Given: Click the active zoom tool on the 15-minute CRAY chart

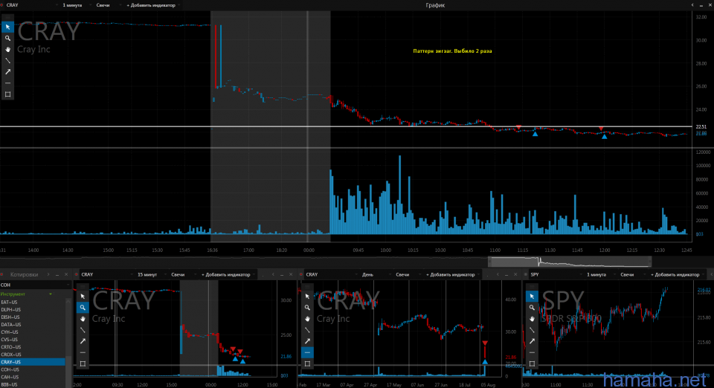Looking at the screenshot, I should (x=83, y=308).
